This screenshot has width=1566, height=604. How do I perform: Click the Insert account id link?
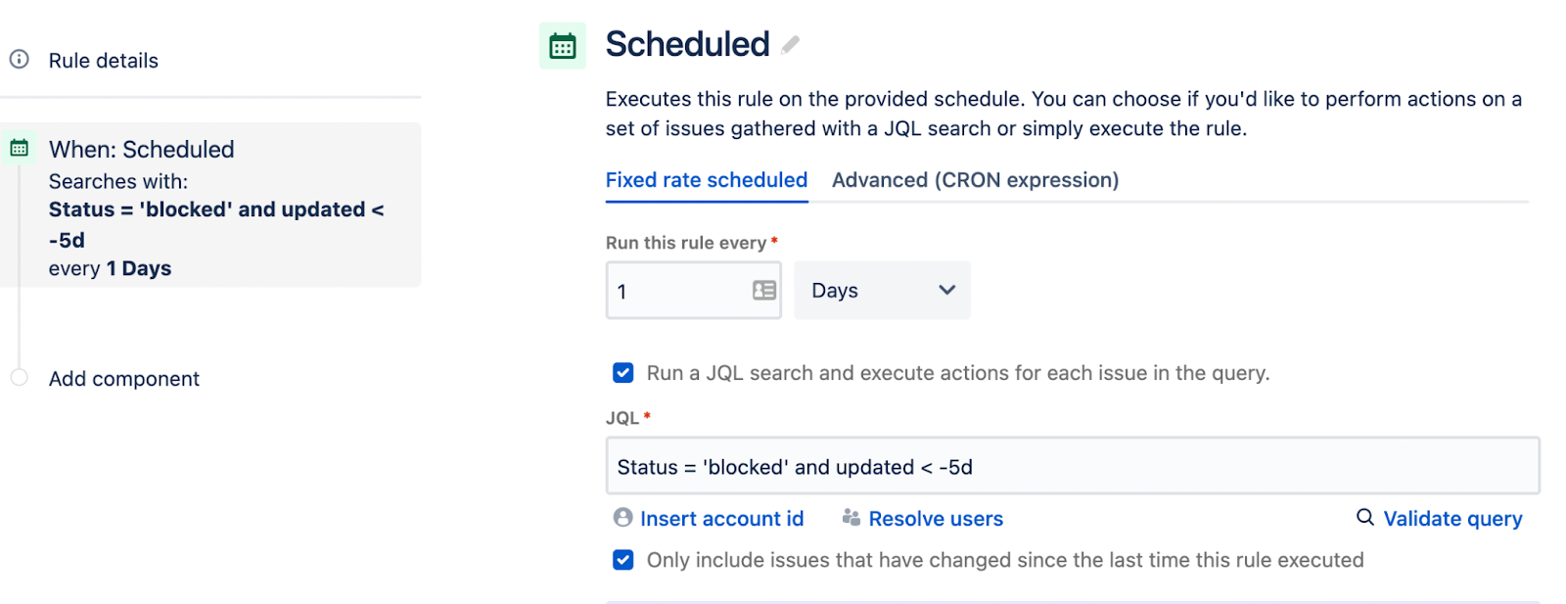(721, 518)
